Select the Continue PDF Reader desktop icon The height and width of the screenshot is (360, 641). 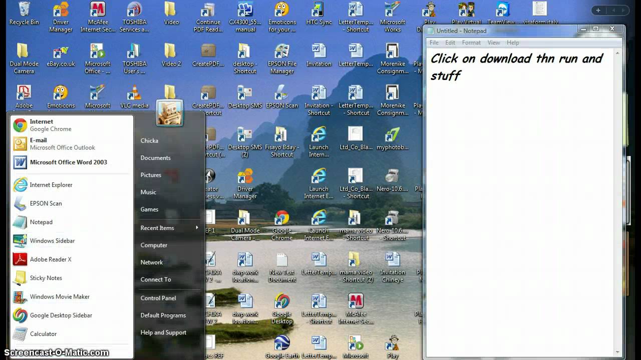[x=208, y=17]
